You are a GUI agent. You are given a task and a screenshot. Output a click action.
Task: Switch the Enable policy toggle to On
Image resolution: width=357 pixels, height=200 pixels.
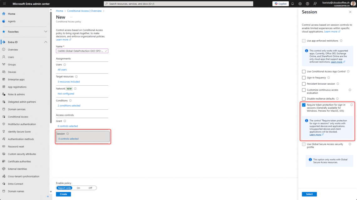point(79,188)
